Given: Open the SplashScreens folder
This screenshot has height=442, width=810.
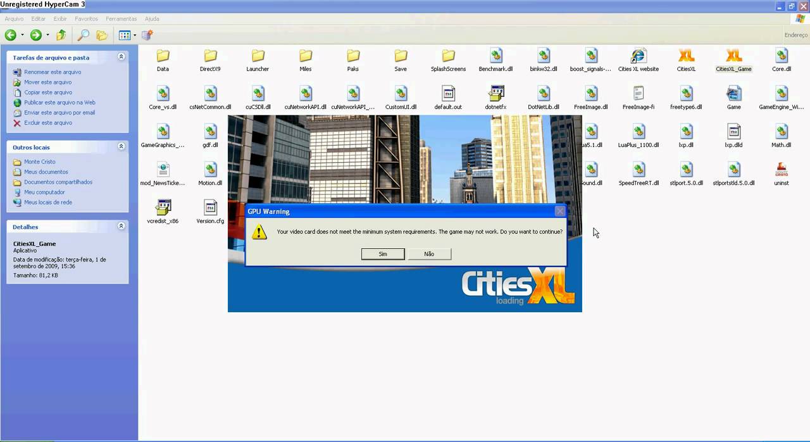Looking at the screenshot, I should tap(448, 61).
